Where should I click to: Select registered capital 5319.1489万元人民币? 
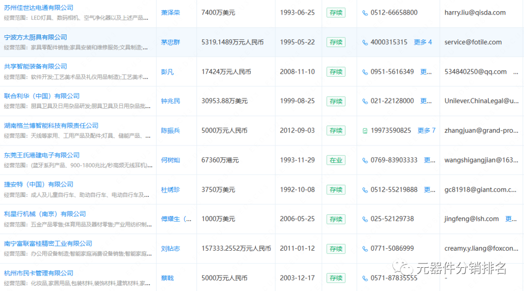click(232, 42)
